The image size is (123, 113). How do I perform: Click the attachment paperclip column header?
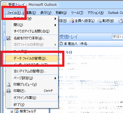coord(65,44)
